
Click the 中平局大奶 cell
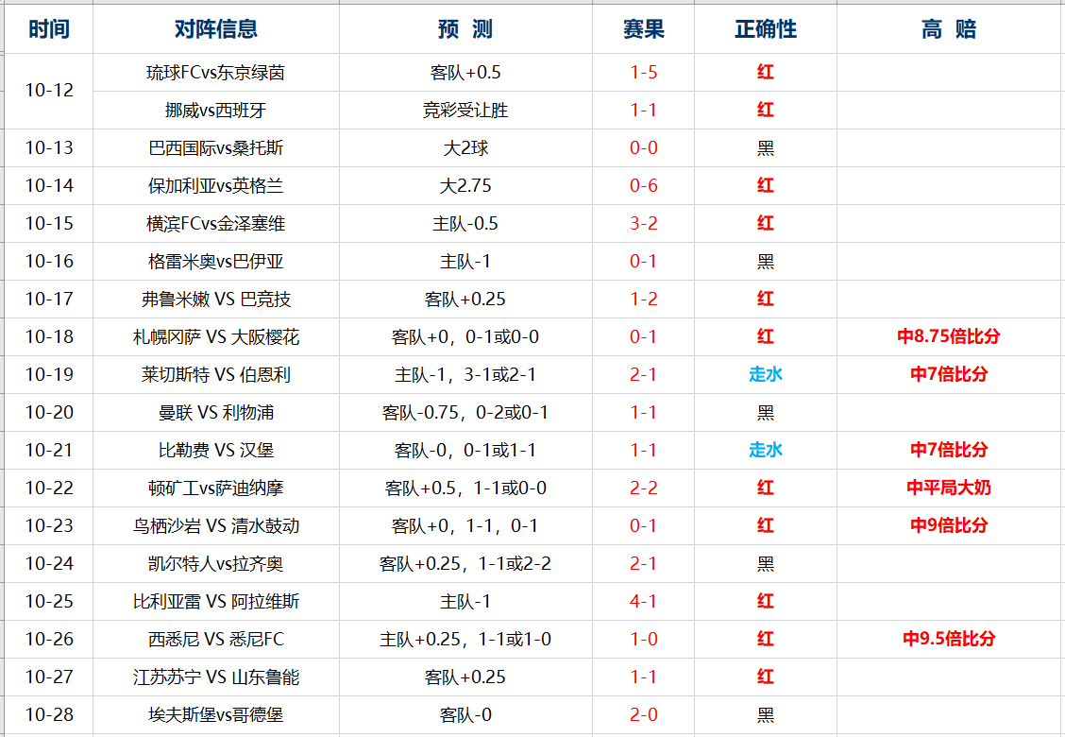click(949, 488)
